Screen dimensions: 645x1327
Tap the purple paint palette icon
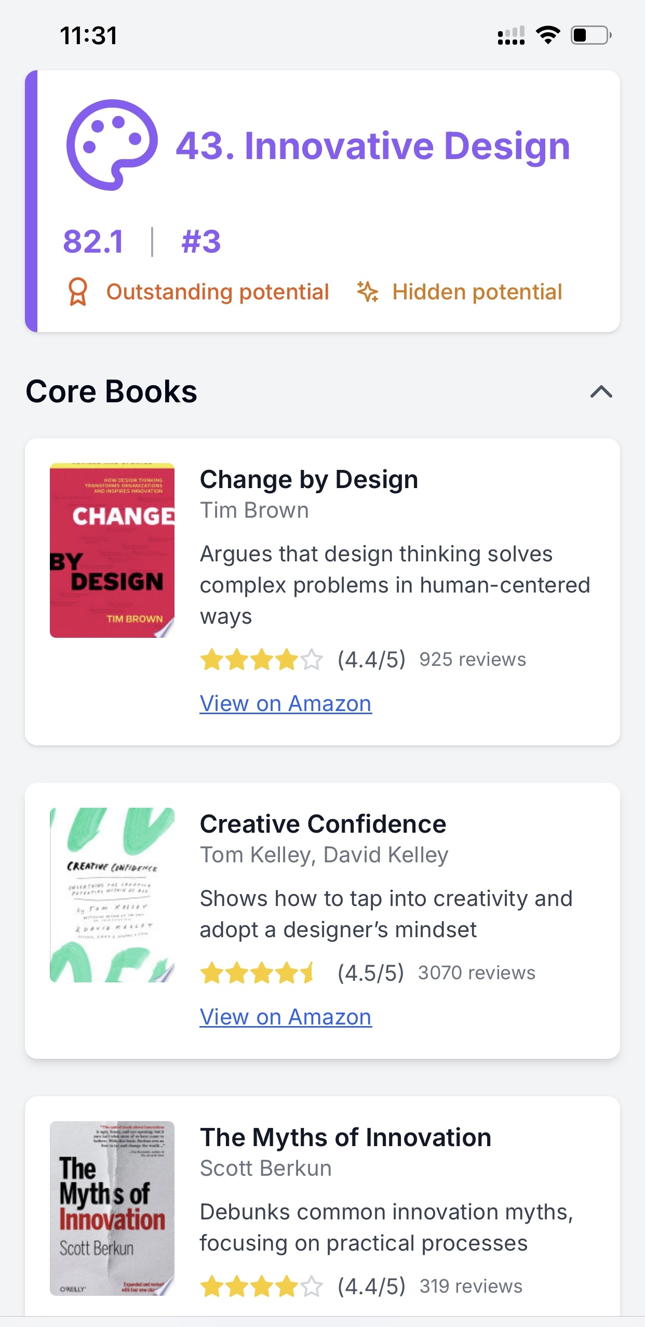tap(112, 145)
